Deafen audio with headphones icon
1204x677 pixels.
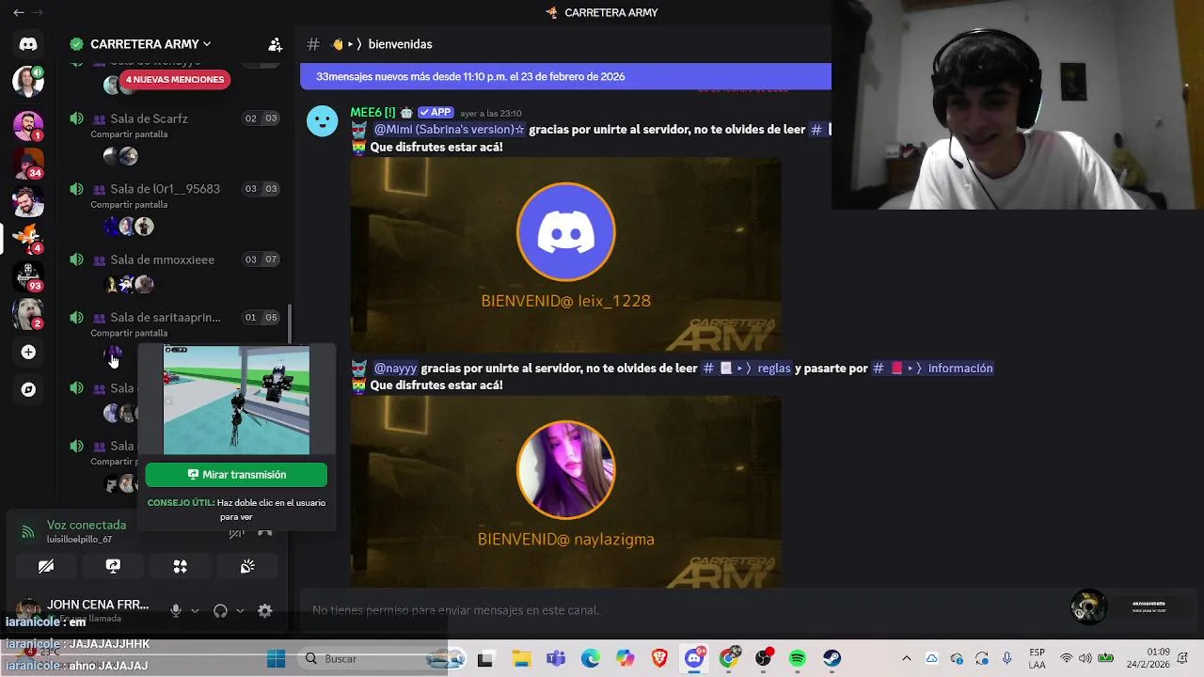(220, 610)
